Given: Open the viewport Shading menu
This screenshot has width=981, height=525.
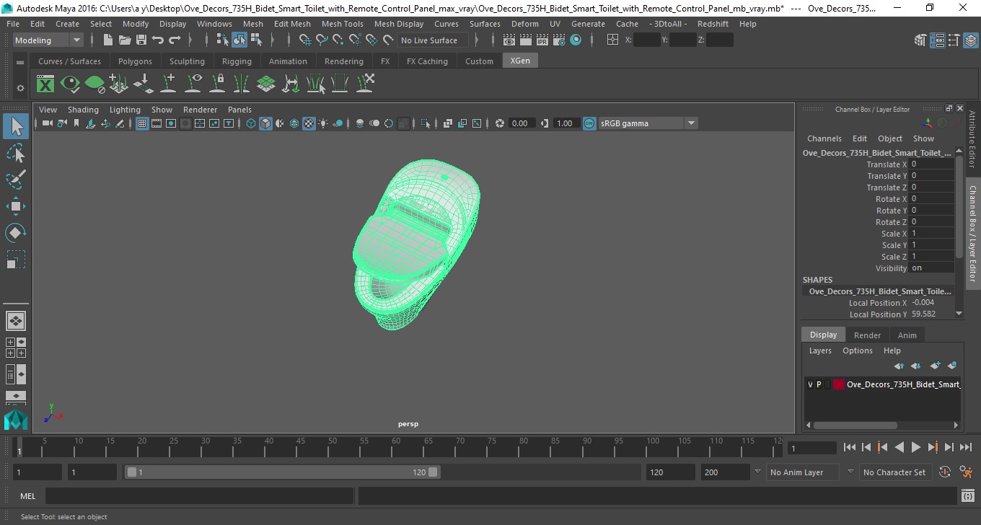Looking at the screenshot, I should tap(83, 110).
